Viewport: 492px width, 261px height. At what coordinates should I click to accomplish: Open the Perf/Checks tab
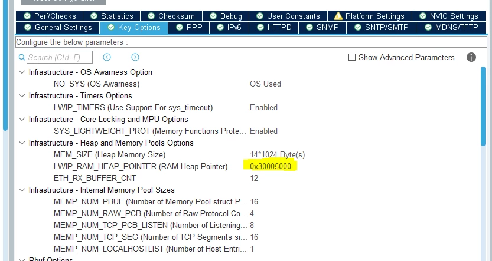[49, 16]
